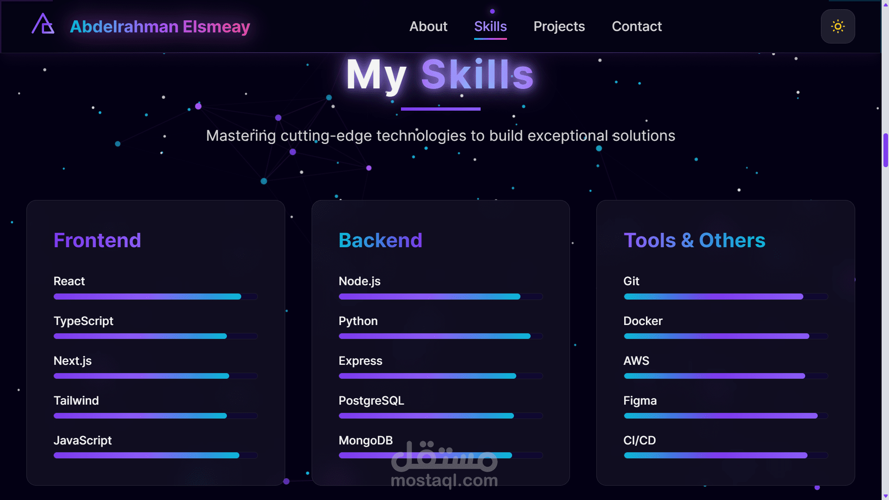The image size is (889, 500).
Task: Click the Backend card heading
Action: [380, 240]
